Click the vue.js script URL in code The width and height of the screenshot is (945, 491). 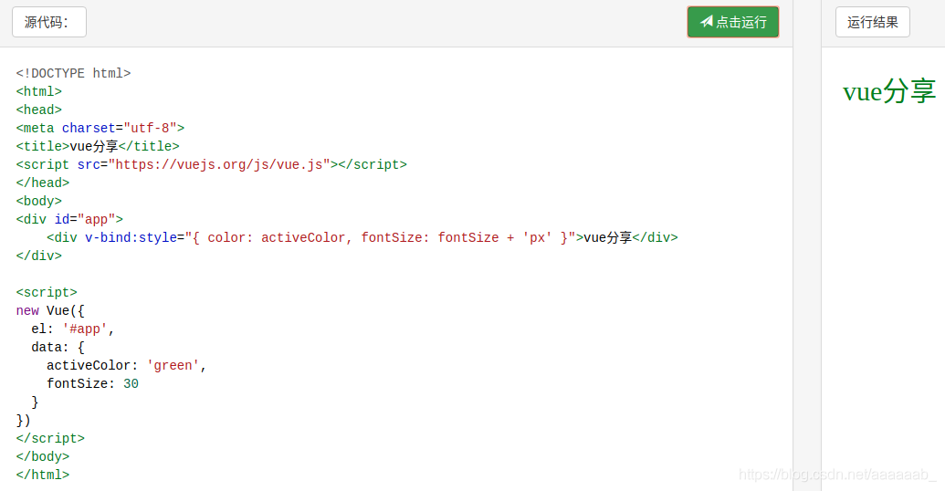219,164
